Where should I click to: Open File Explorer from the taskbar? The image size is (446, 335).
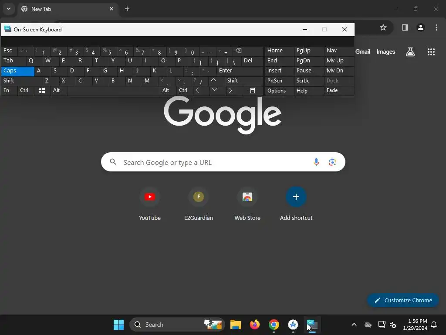click(236, 325)
